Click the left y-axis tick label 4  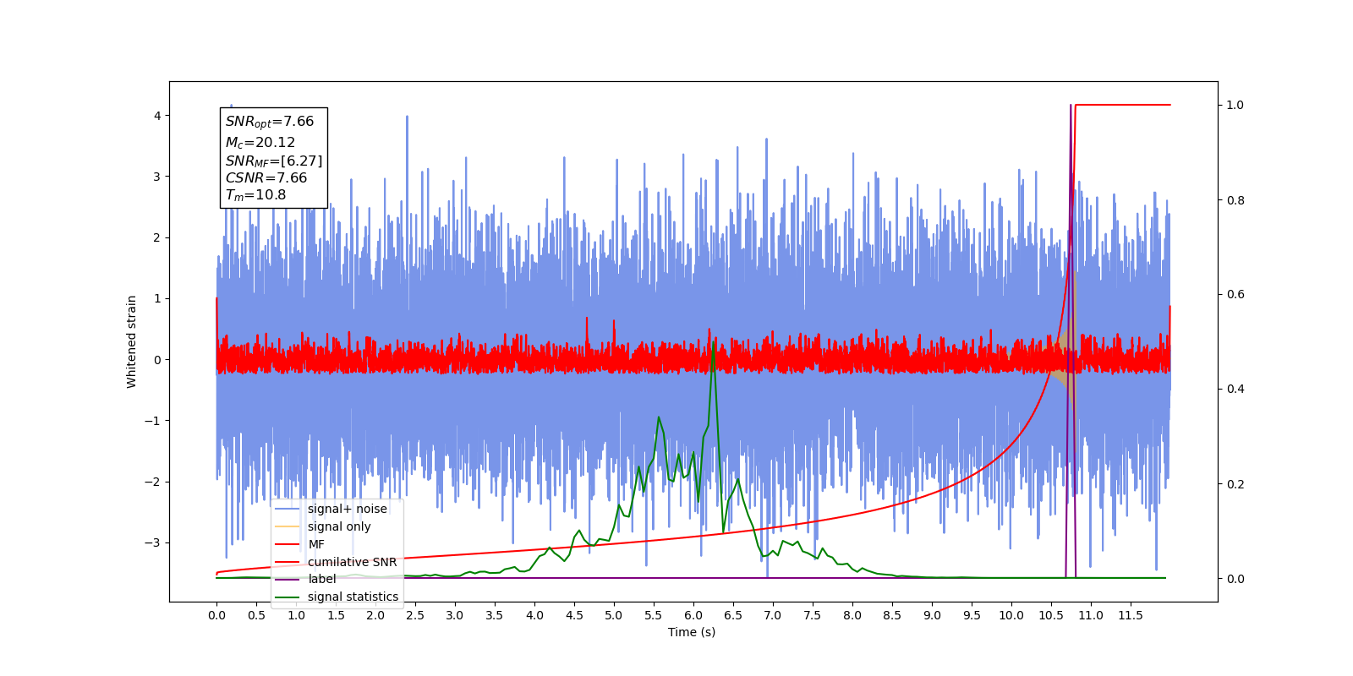click(157, 116)
